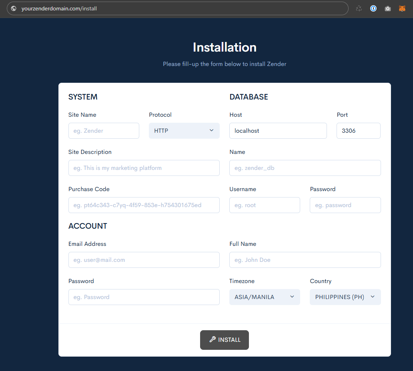Click the Email Address input
This screenshot has height=371, width=413.
tap(144, 260)
